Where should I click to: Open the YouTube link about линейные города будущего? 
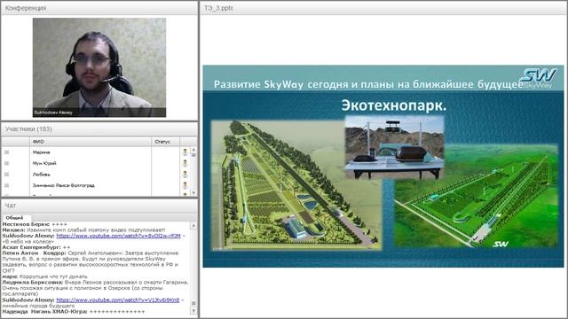pos(118,300)
